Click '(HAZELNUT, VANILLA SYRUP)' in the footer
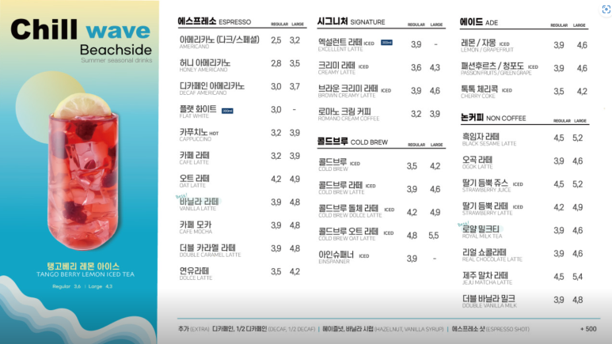This screenshot has height=344, width=612. pos(409,329)
